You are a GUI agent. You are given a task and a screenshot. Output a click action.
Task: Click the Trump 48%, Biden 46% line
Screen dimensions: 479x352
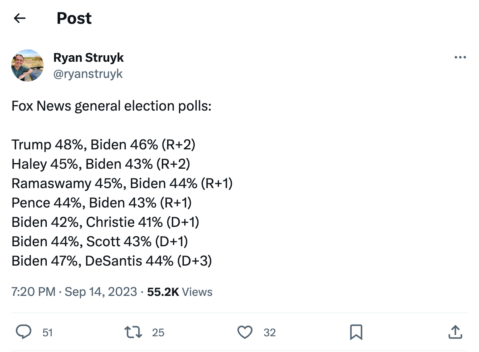(x=103, y=145)
